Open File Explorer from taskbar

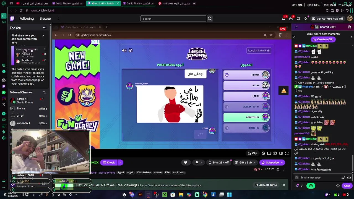tap(181, 195)
